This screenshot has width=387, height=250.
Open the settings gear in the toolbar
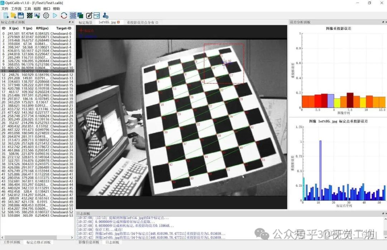46,15
